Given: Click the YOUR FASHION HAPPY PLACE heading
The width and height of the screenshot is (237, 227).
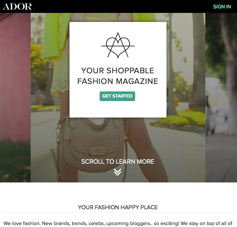Looking at the screenshot, I should (x=118, y=207).
